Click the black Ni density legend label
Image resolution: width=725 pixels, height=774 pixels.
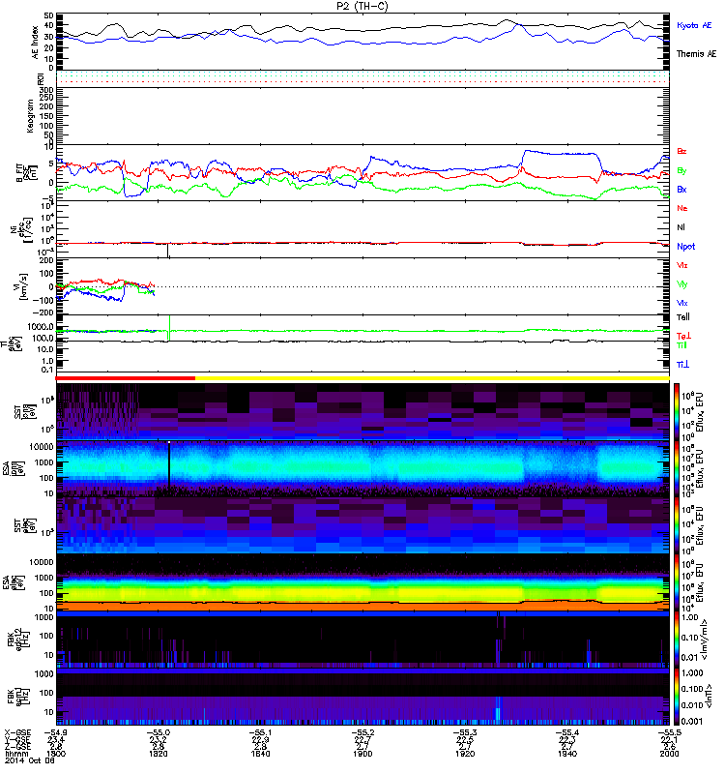point(681,227)
